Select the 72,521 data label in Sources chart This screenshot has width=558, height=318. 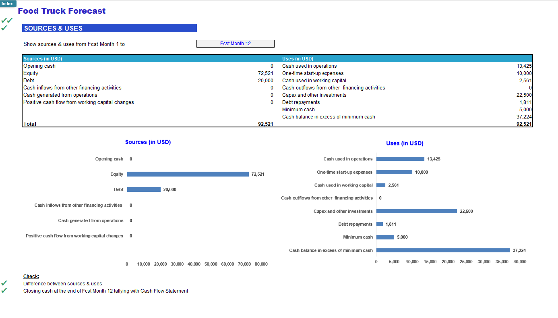coord(258,174)
